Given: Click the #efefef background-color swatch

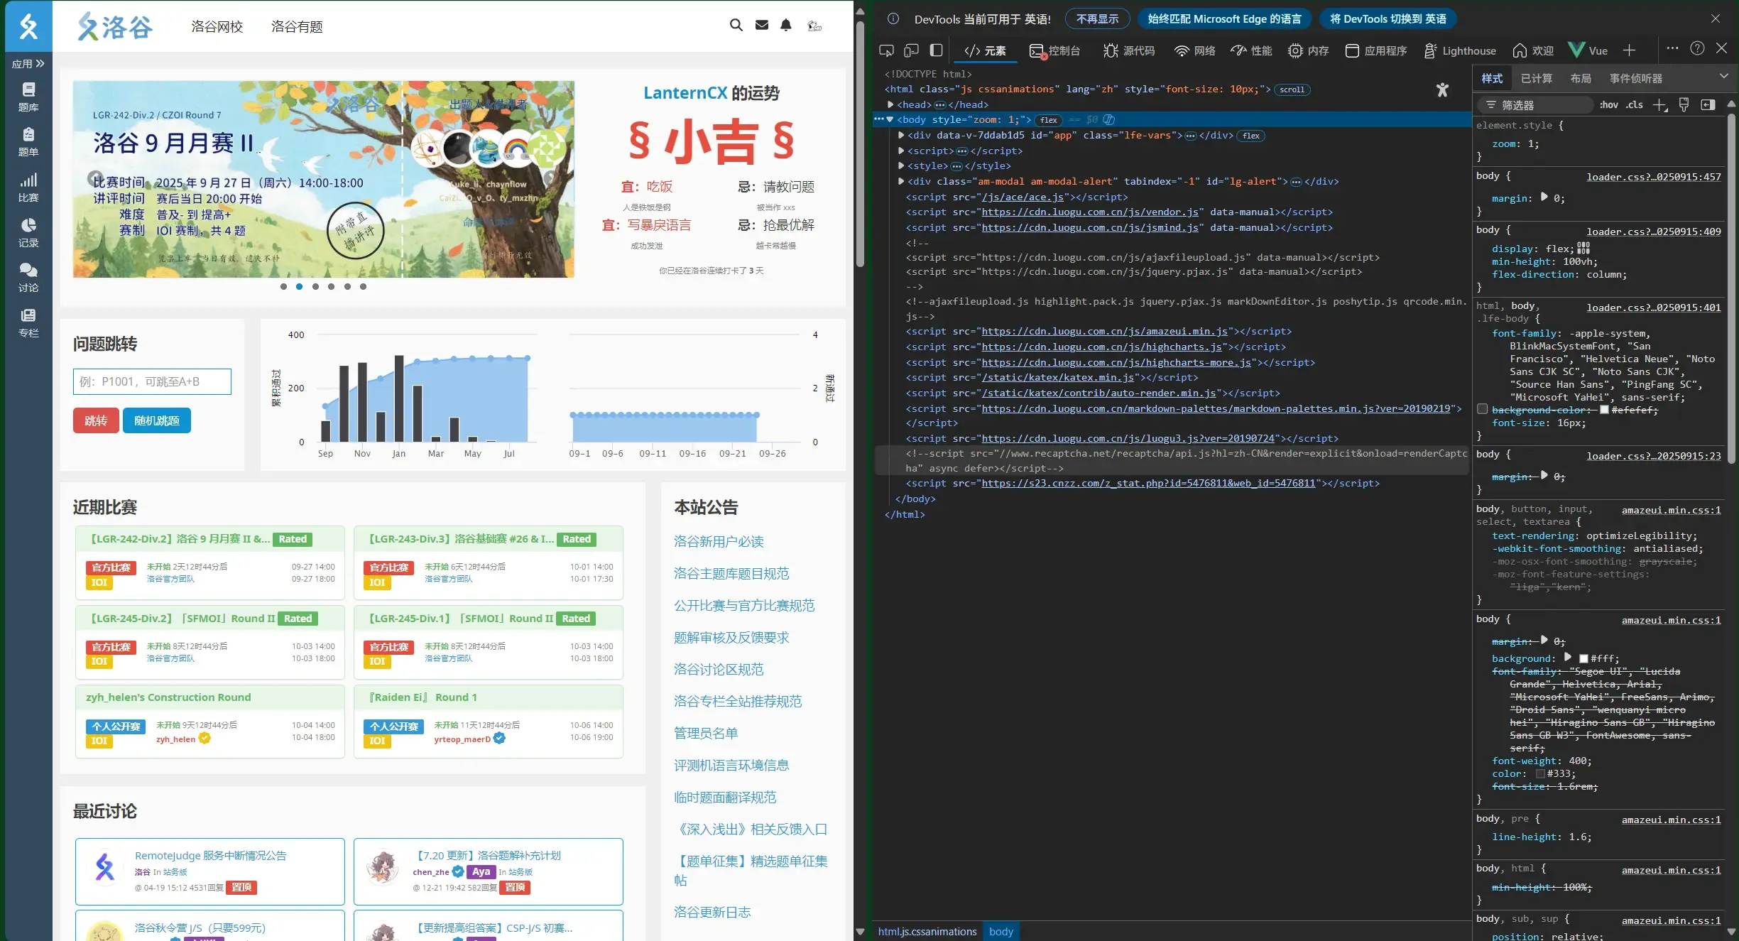Looking at the screenshot, I should coord(1603,410).
